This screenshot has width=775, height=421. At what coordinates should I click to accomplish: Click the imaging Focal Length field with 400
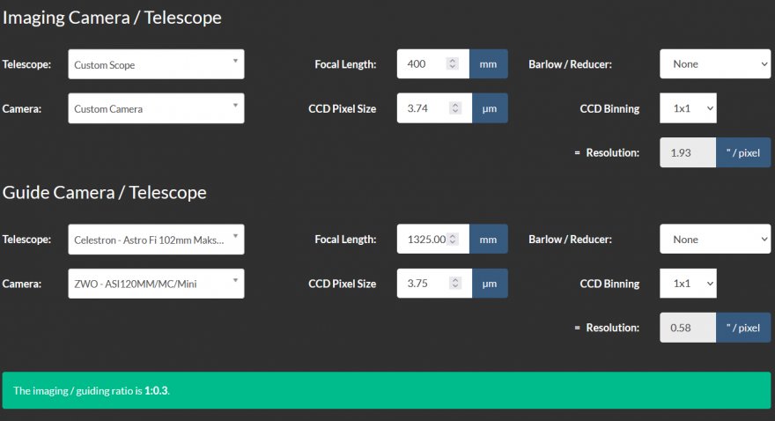tap(423, 64)
